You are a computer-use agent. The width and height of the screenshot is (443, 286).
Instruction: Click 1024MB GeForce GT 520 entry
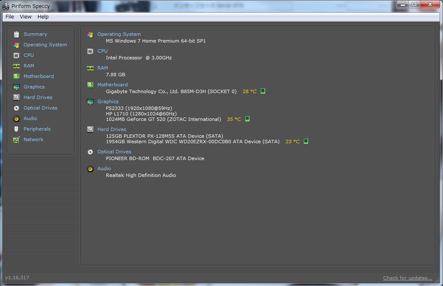163,119
